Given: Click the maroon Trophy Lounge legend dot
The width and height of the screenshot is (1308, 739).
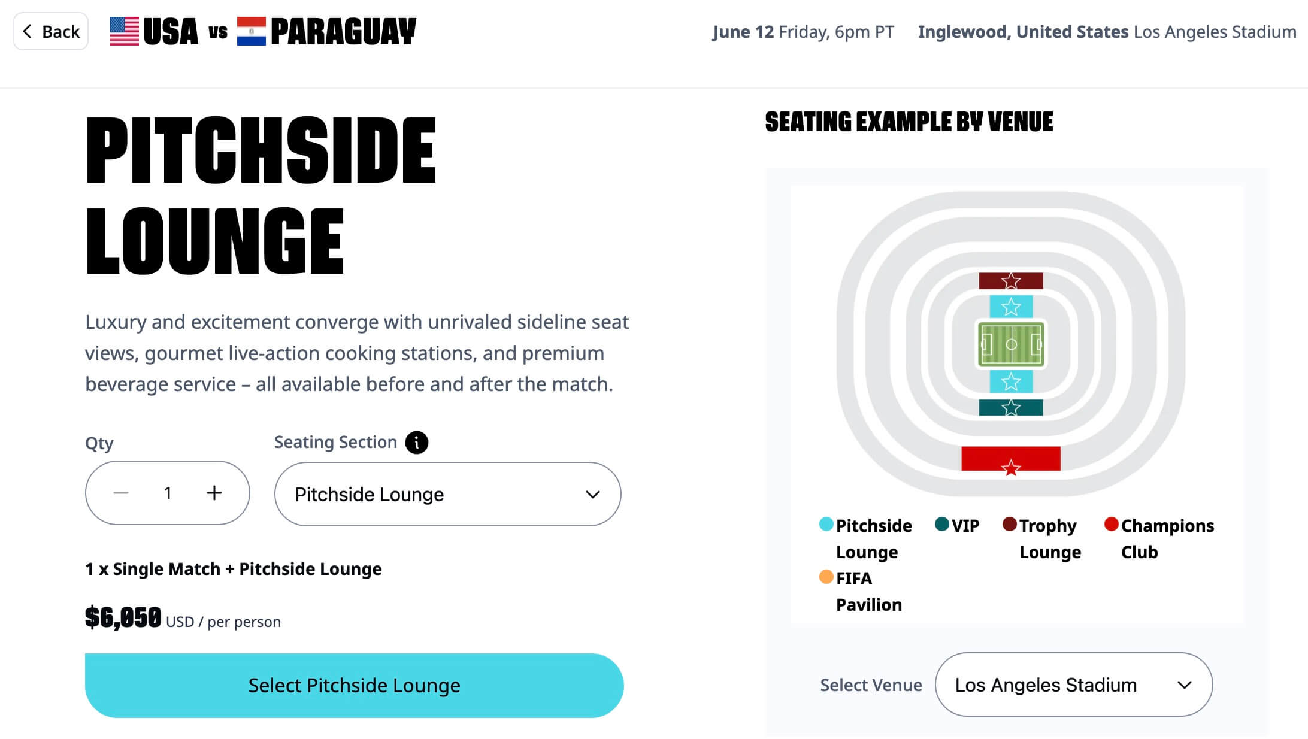Looking at the screenshot, I should click(x=1010, y=525).
